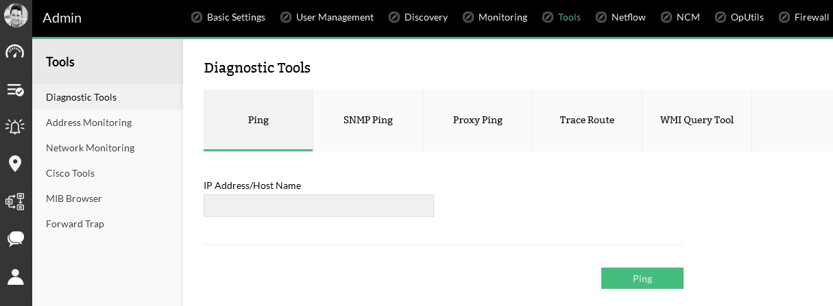Viewport: 833px width, 306px height.
Task: Open the WMI Query Tool tab
Action: tap(697, 120)
